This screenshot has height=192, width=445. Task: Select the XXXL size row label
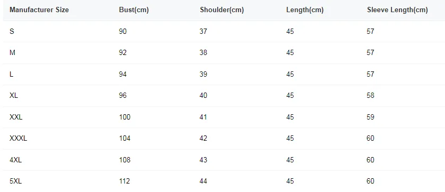(18, 138)
